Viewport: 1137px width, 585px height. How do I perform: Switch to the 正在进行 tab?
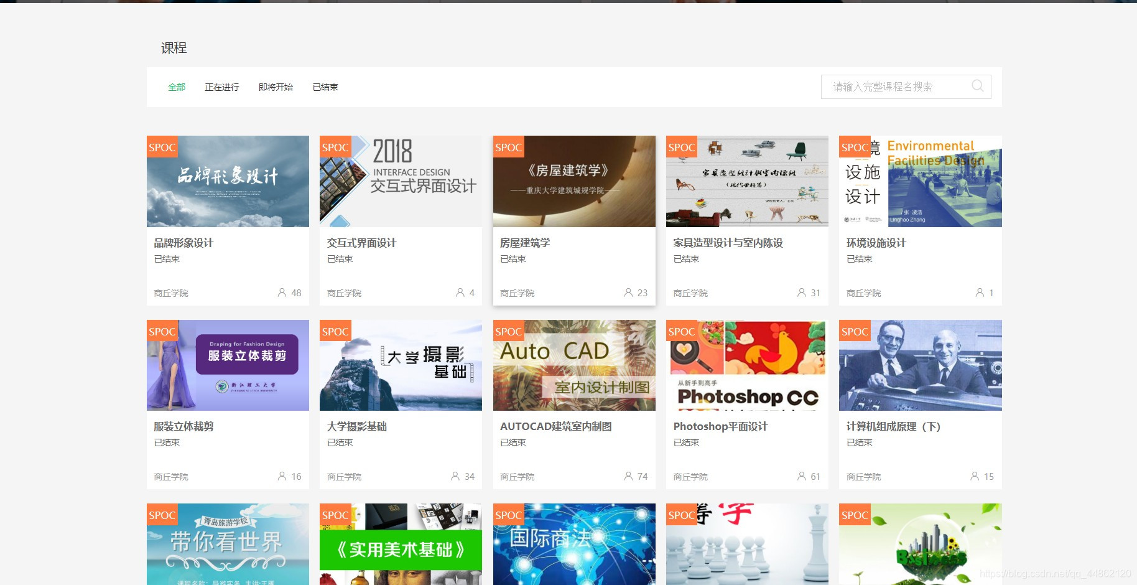pos(222,87)
